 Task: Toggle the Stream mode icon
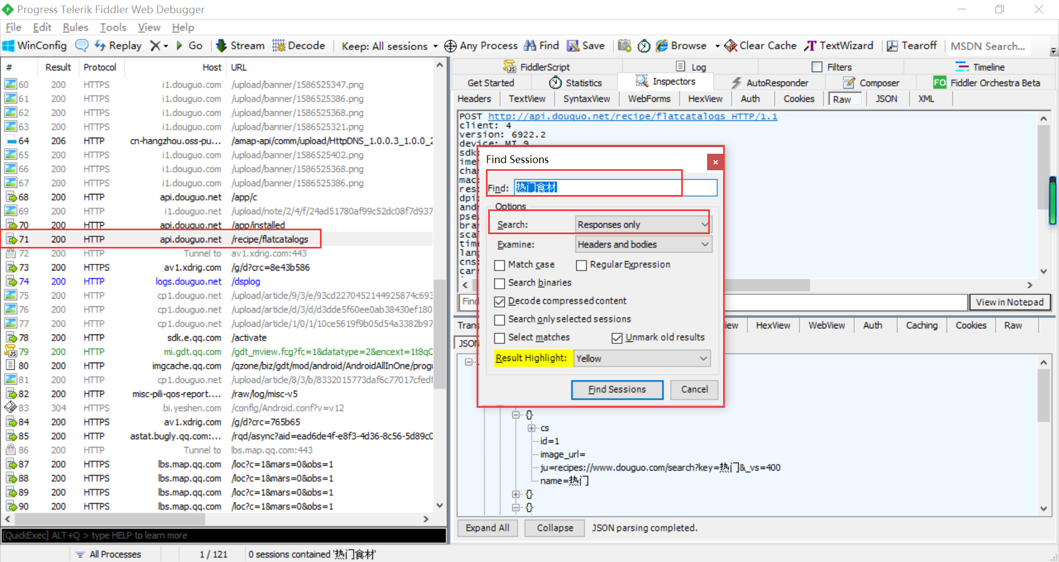tap(221, 46)
